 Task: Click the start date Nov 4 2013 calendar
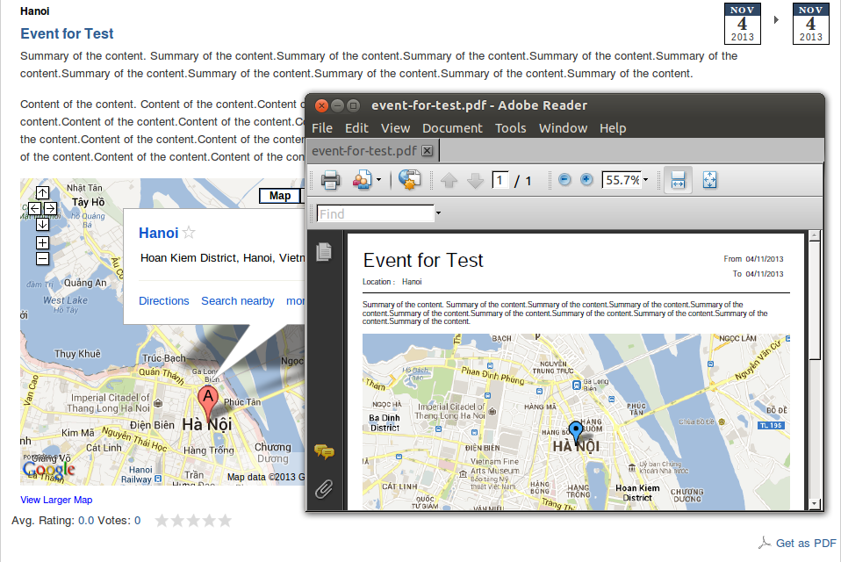(x=743, y=24)
